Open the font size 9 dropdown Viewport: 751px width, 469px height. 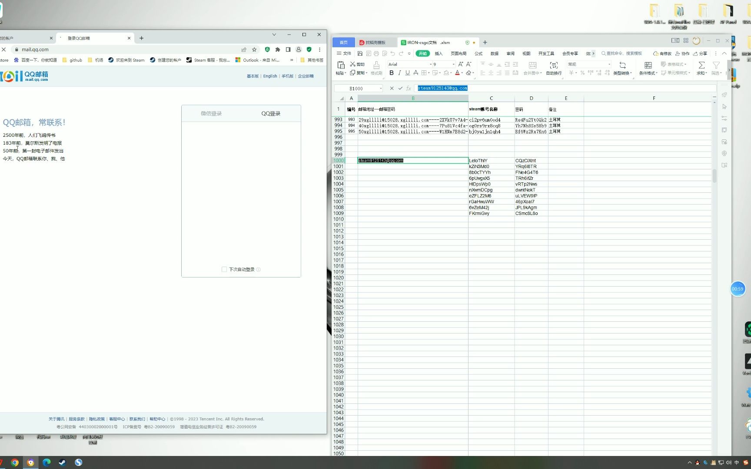tap(454, 64)
